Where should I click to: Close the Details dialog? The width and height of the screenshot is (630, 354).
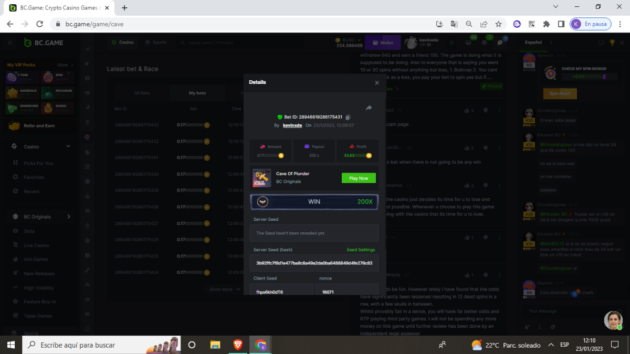tap(377, 83)
